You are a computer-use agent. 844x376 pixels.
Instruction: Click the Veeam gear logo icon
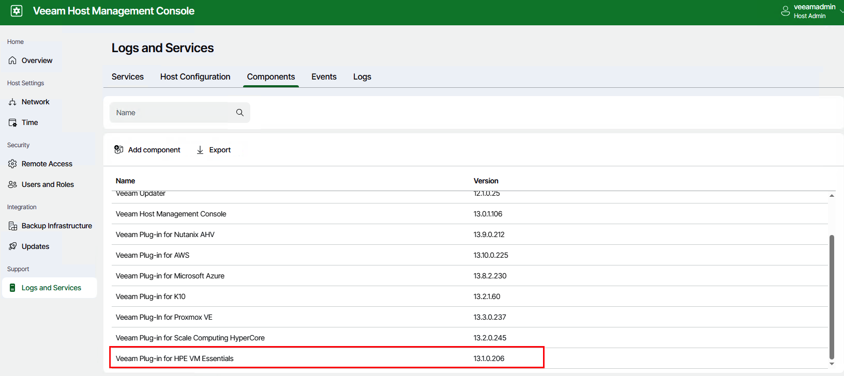click(x=17, y=11)
